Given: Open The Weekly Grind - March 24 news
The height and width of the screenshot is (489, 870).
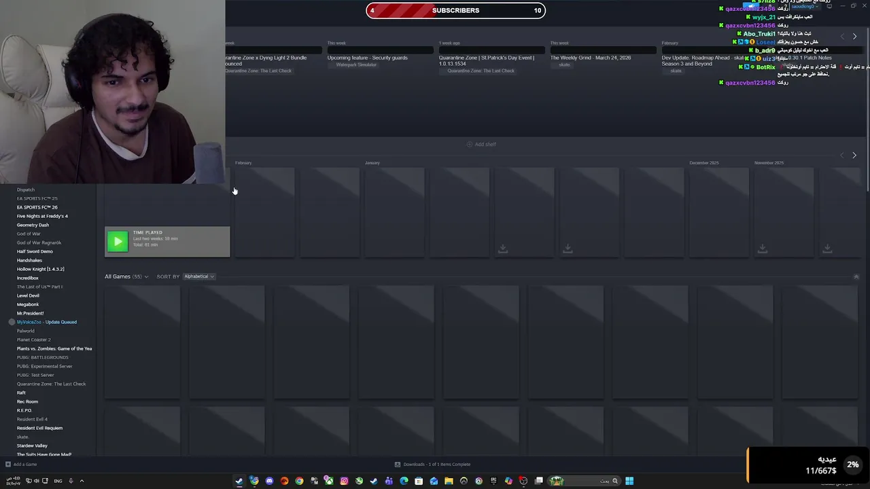Looking at the screenshot, I should 591,58.
